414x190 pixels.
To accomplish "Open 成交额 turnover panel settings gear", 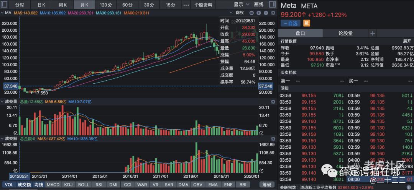I will coord(273,139).
